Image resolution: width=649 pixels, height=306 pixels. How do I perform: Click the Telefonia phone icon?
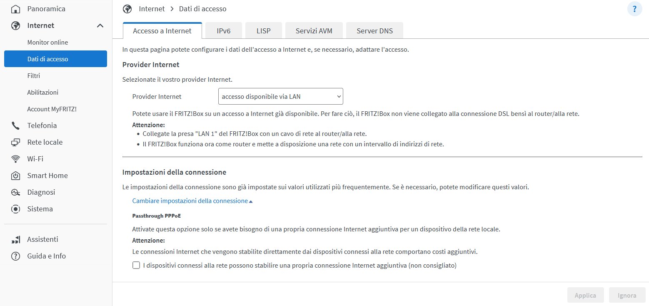pos(15,125)
